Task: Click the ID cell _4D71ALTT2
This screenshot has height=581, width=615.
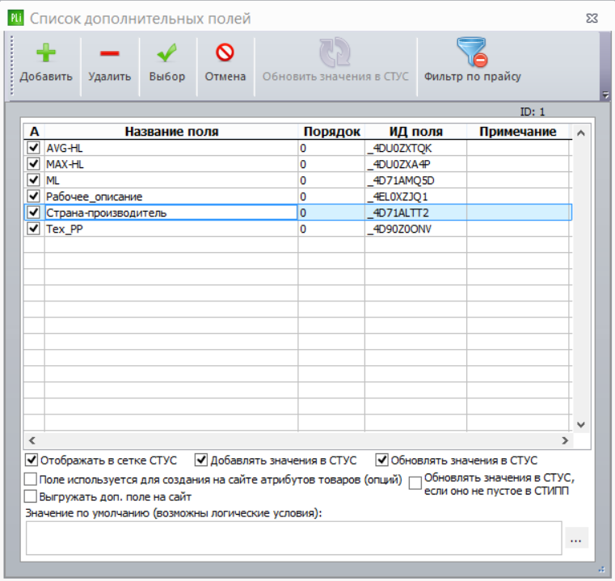Action: [x=415, y=213]
